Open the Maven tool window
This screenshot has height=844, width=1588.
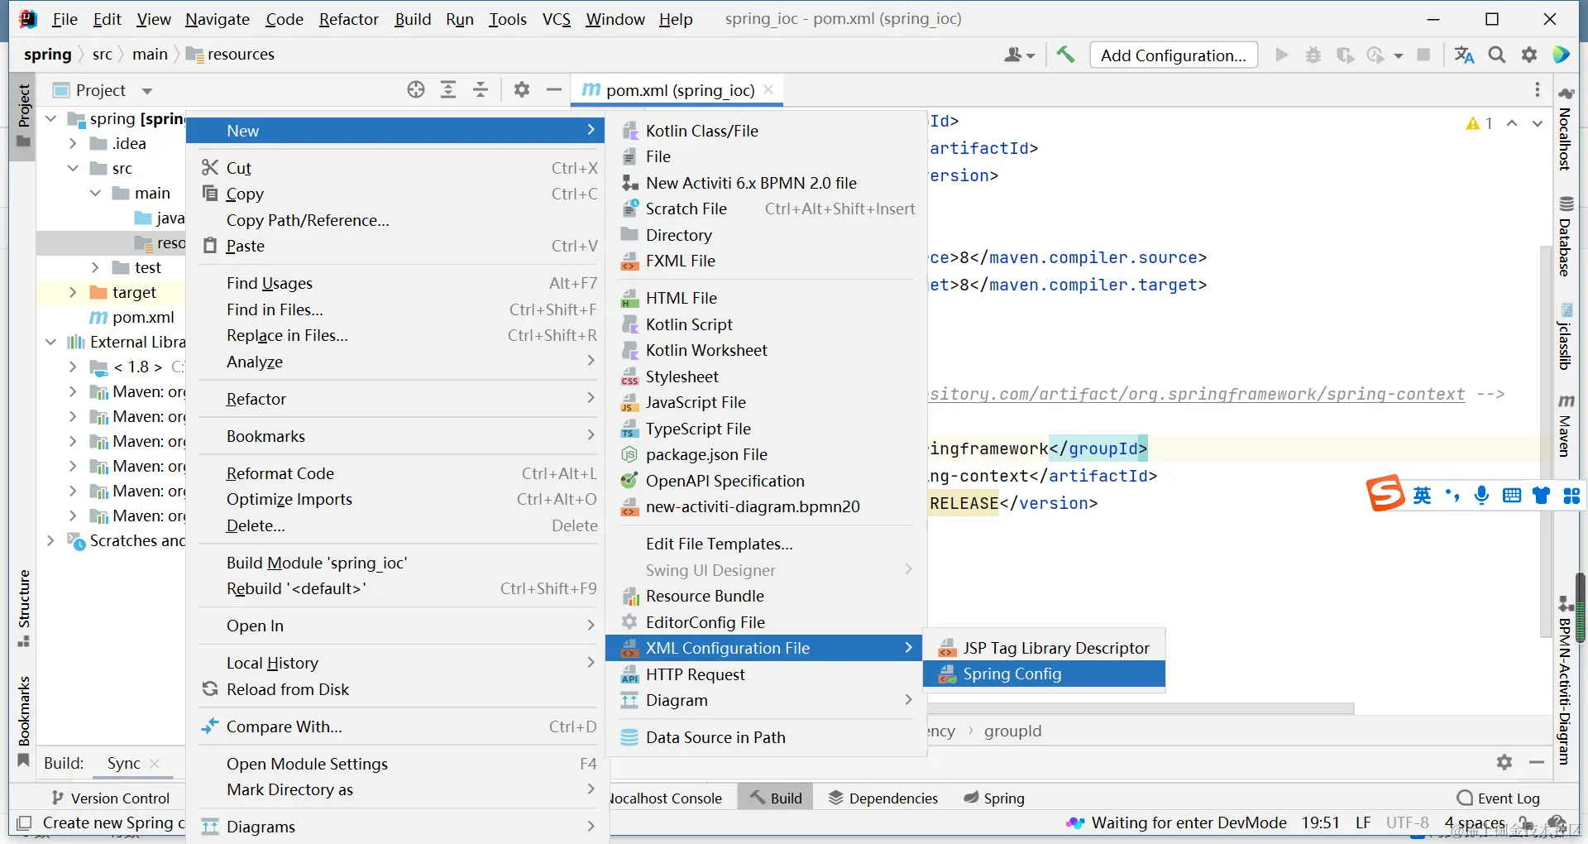[1566, 425]
